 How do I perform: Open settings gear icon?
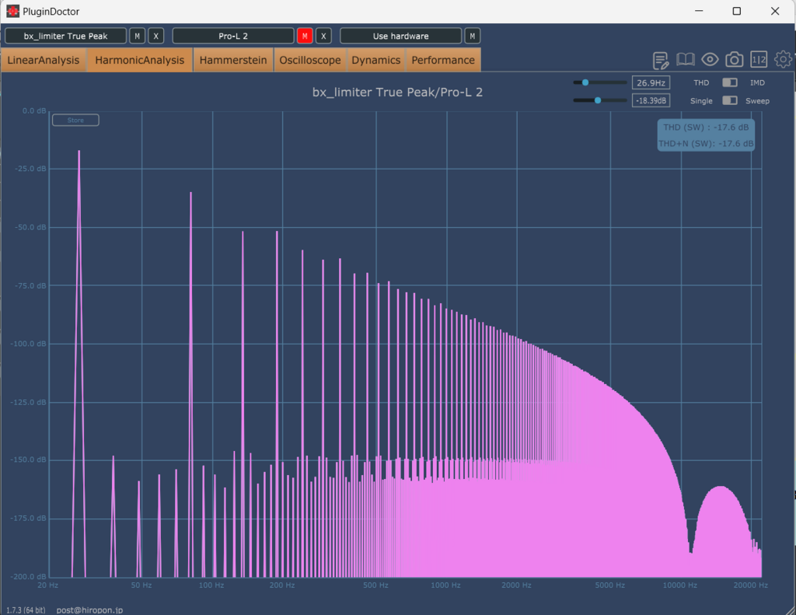tap(783, 59)
